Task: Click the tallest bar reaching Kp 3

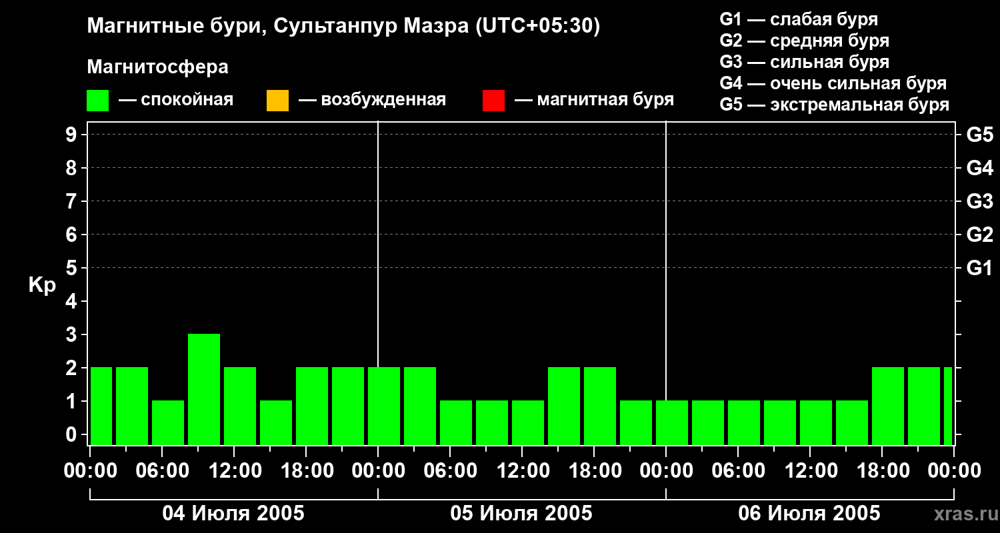Action: coord(204,389)
